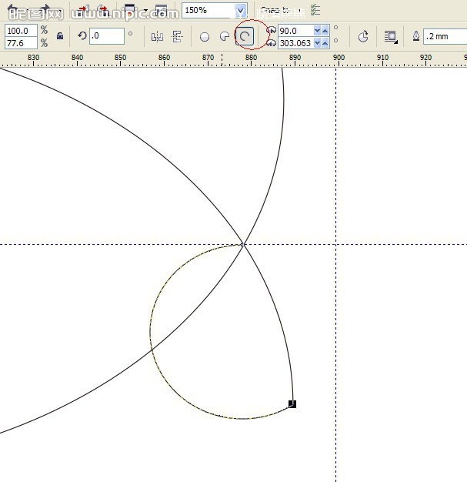Click the ending angle icon
467x482 pixels.
272,43
